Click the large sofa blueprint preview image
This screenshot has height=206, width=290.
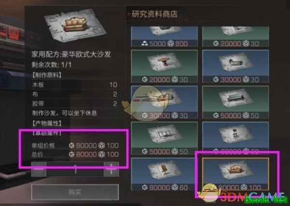click(75, 25)
